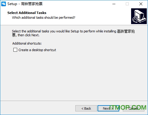
Task: Click the blue app icon in title bar
Action: tap(4, 4)
